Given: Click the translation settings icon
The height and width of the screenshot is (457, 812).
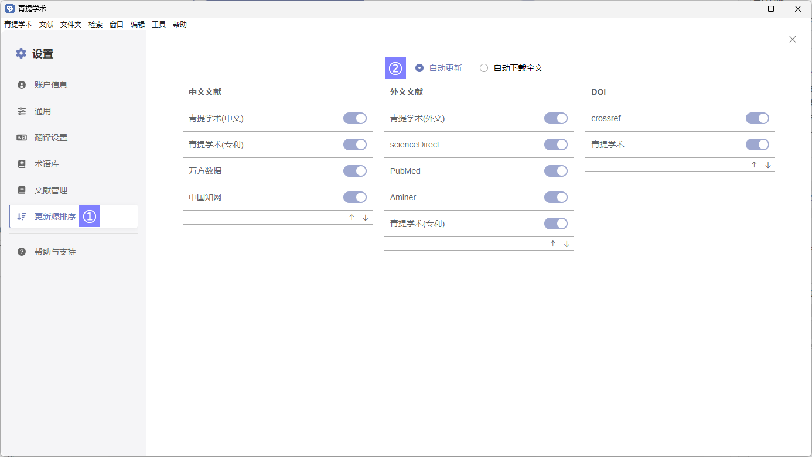Looking at the screenshot, I should [22, 138].
